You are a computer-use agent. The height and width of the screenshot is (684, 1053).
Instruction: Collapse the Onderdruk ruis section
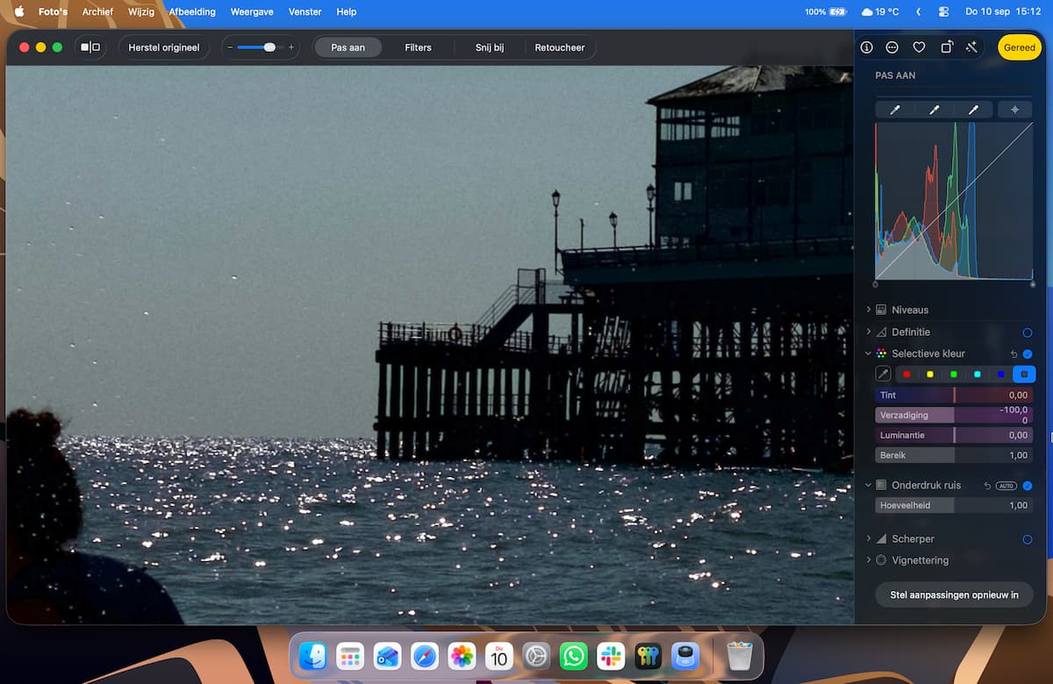869,485
